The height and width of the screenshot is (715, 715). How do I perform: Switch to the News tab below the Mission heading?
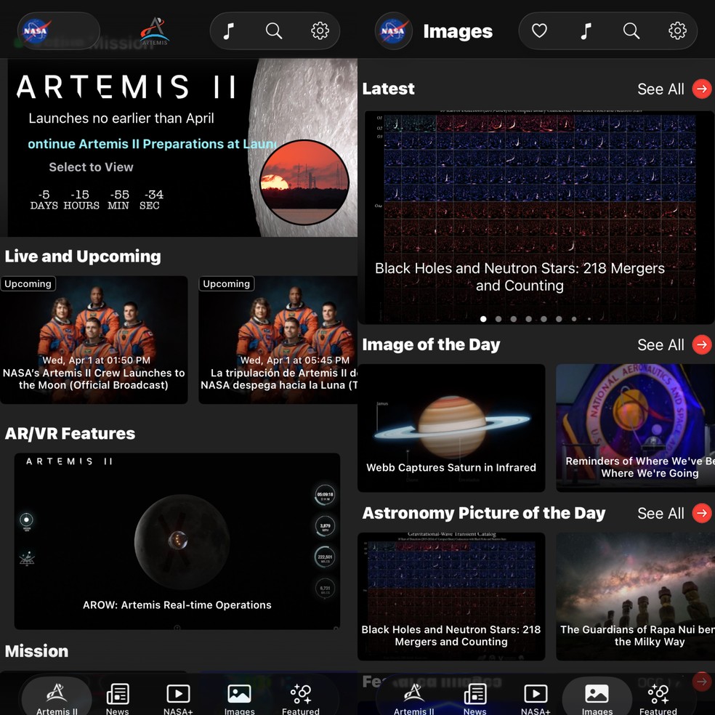click(x=117, y=698)
